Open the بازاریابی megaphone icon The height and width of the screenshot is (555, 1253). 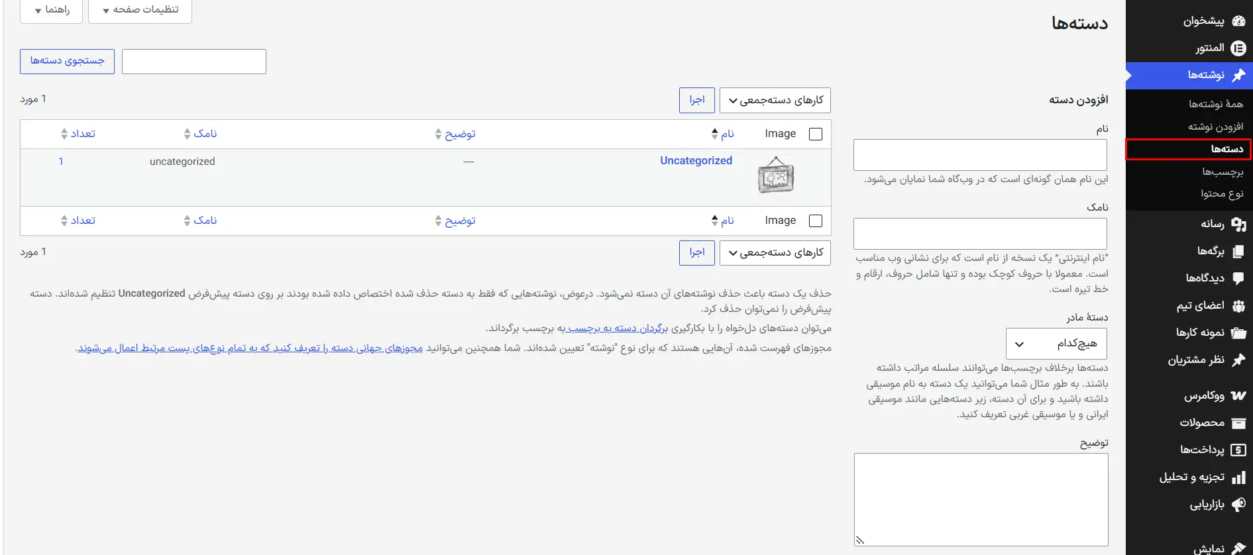1238,505
